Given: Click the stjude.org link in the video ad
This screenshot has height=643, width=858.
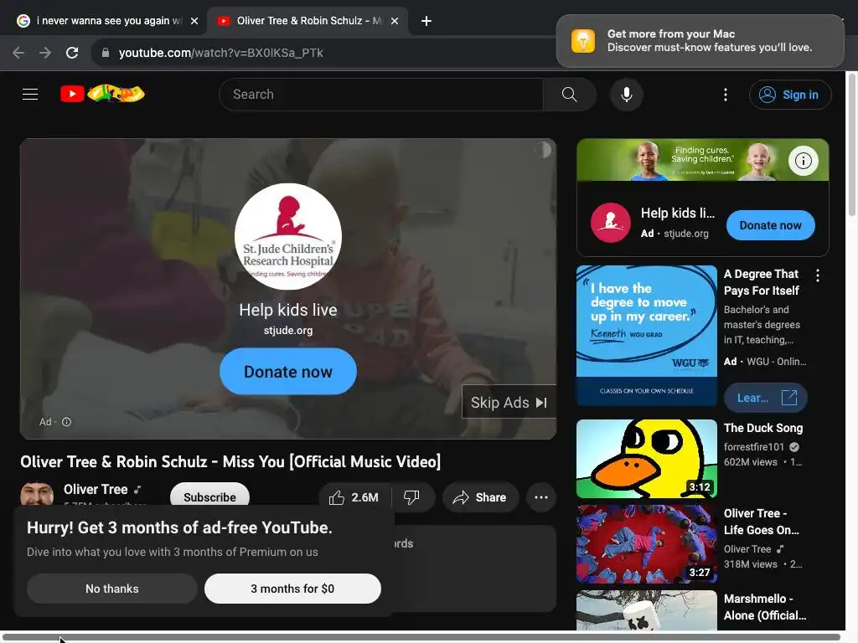Looking at the screenshot, I should coord(288,330).
